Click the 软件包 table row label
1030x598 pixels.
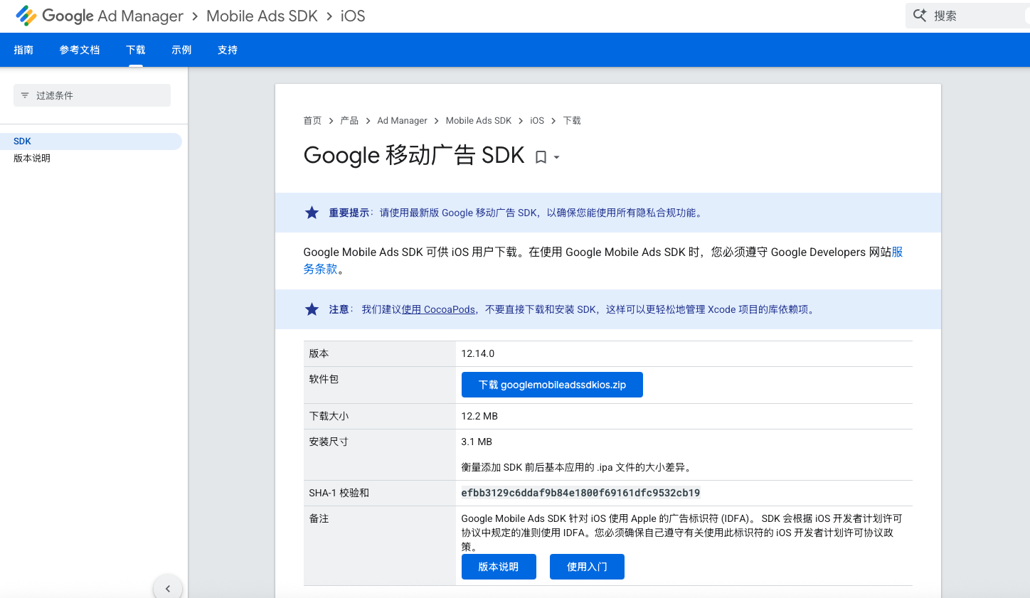click(x=324, y=379)
